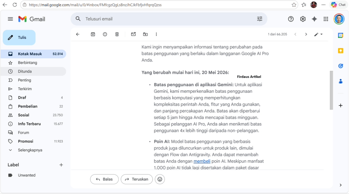This screenshot has width=349, height=194.
Task: Add emoji reaction to email
Action: pyautogui.click(x=160, y=179)
